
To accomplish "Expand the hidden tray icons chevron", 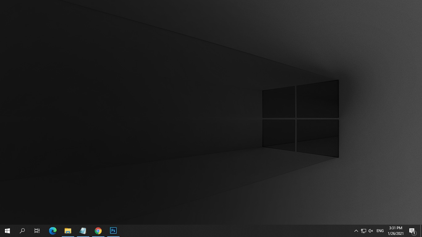I will [356, 231].
